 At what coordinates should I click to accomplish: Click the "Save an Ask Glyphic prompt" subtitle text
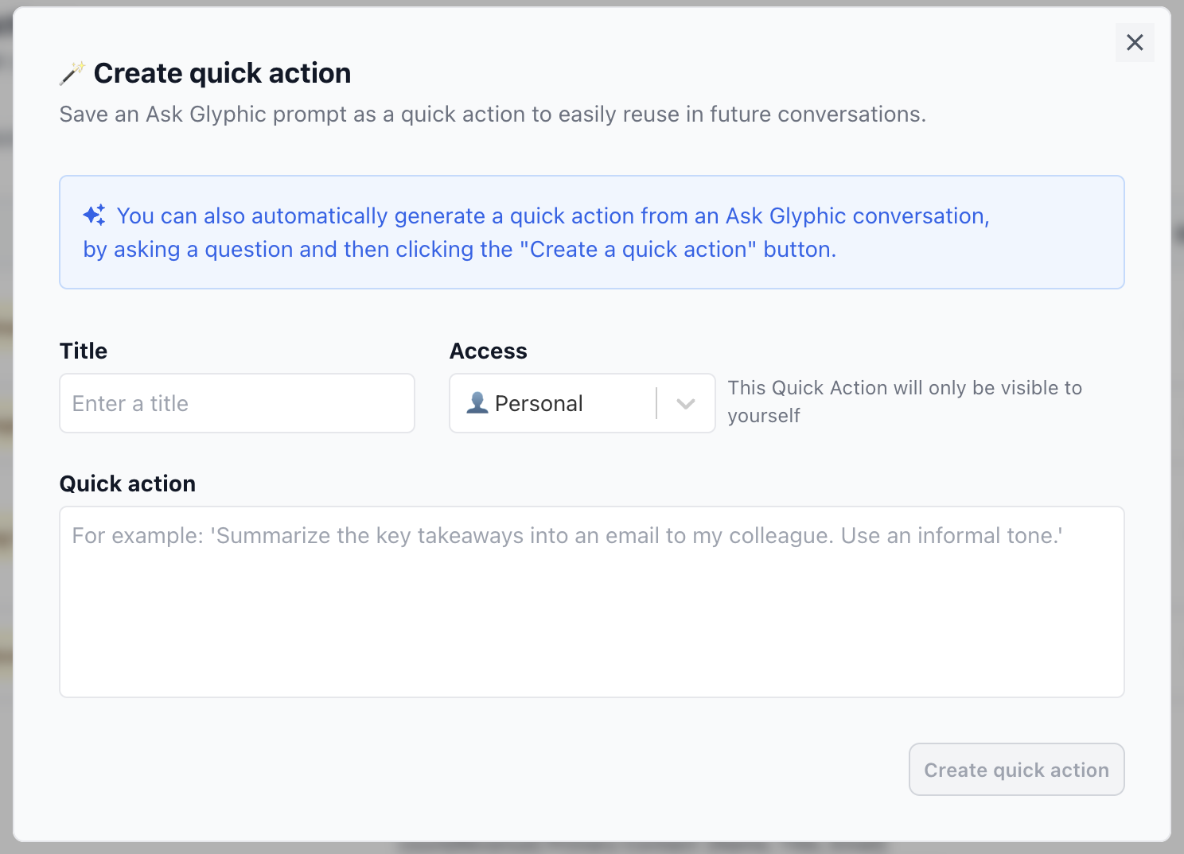(493, 115)
